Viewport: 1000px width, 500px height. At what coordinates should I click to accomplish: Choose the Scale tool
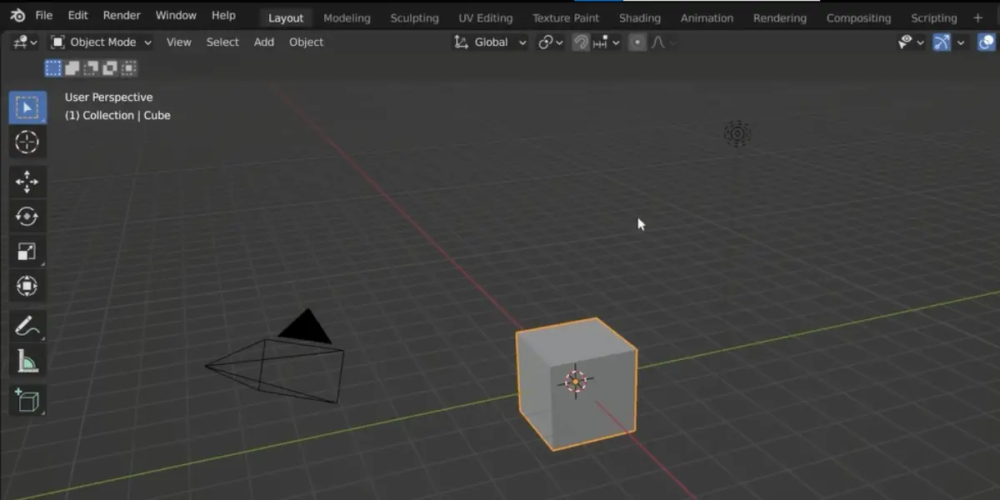[27, 252]
